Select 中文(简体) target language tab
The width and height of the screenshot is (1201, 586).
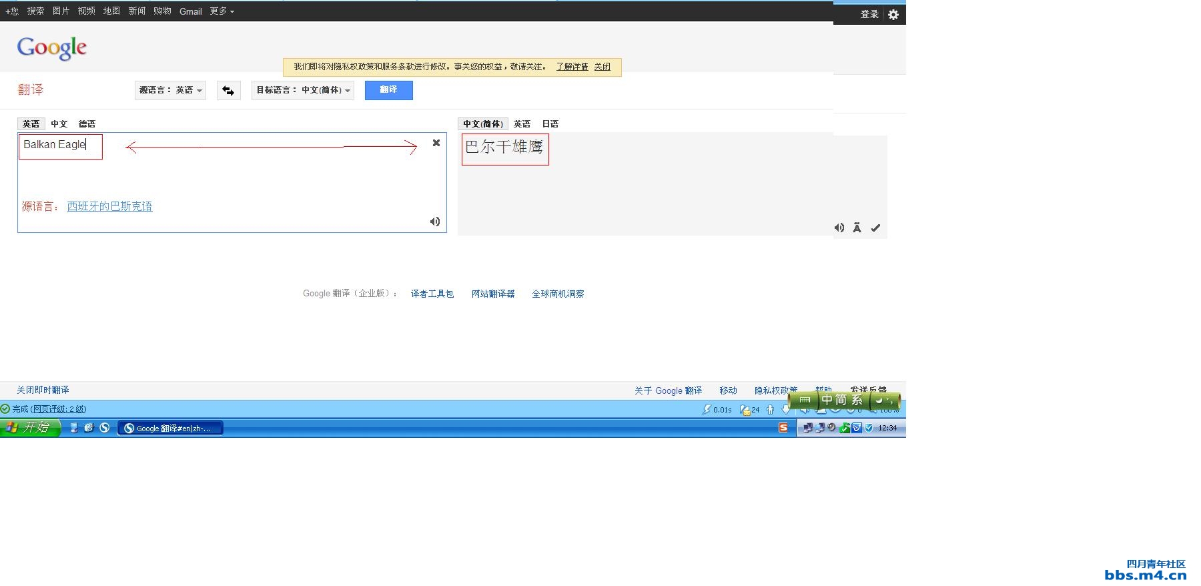pos(482,123)
